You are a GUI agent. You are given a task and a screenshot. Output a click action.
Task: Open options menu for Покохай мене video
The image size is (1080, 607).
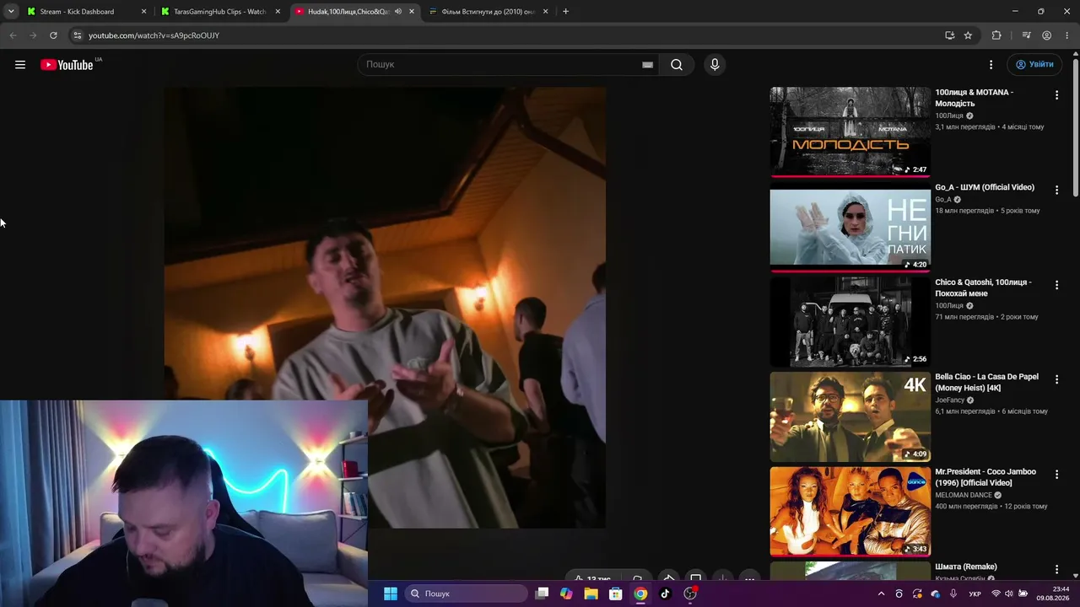click(x=1056, y=285)
